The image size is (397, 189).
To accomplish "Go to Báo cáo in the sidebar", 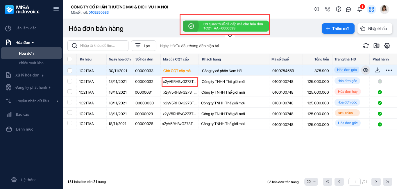I will [x=22, y=115].
